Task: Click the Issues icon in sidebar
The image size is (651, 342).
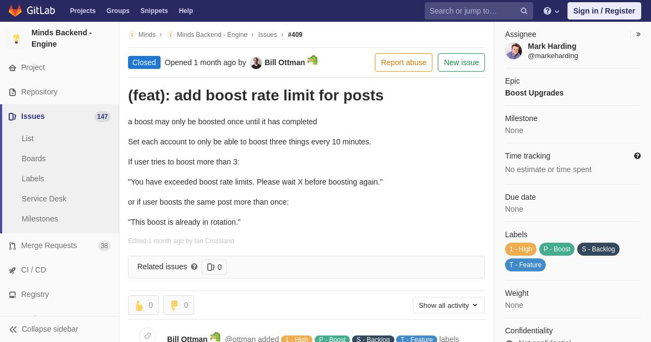Action: [12, 117]
